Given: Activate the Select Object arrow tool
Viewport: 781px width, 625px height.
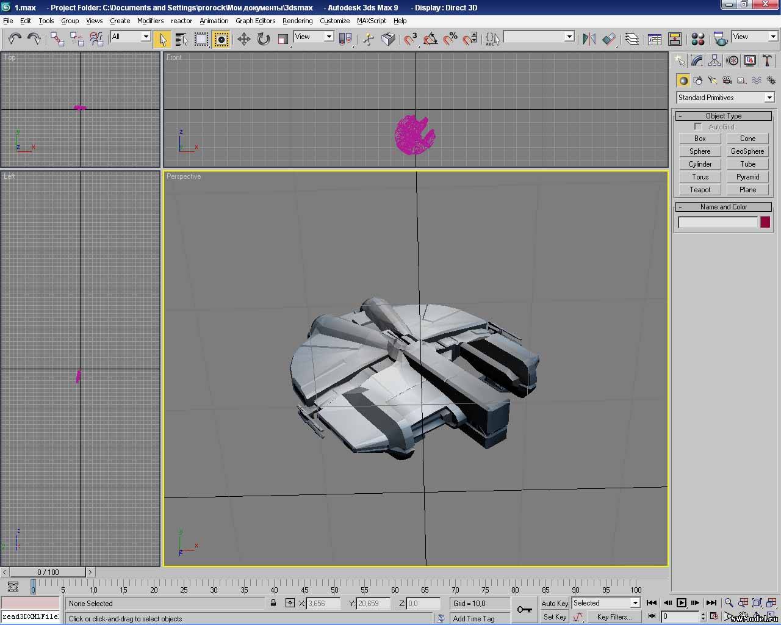Looking at the screenshot, I should click(x=162, y=39).
